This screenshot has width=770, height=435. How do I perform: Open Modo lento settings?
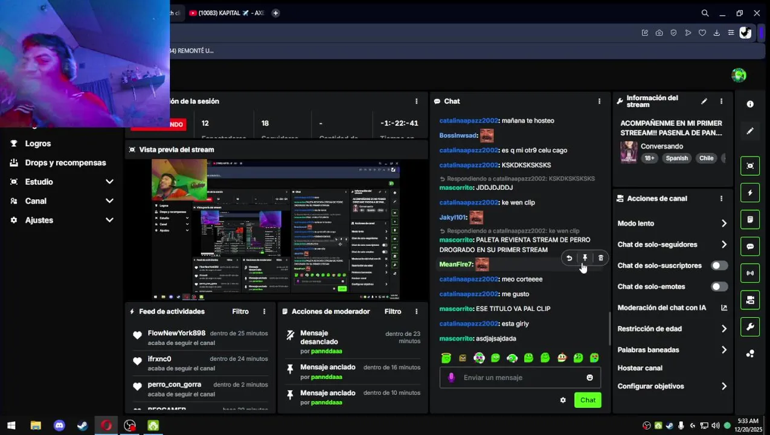coord(672,224)
